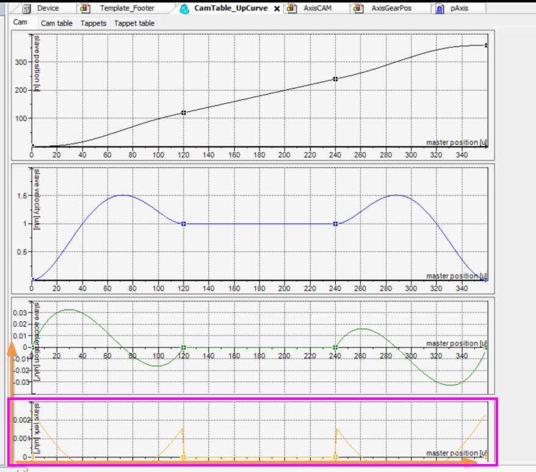536x472 pixels.
Task: Click the AxisGearPos visualization icon
Action: pyautogui.click(x=358, y=9)
